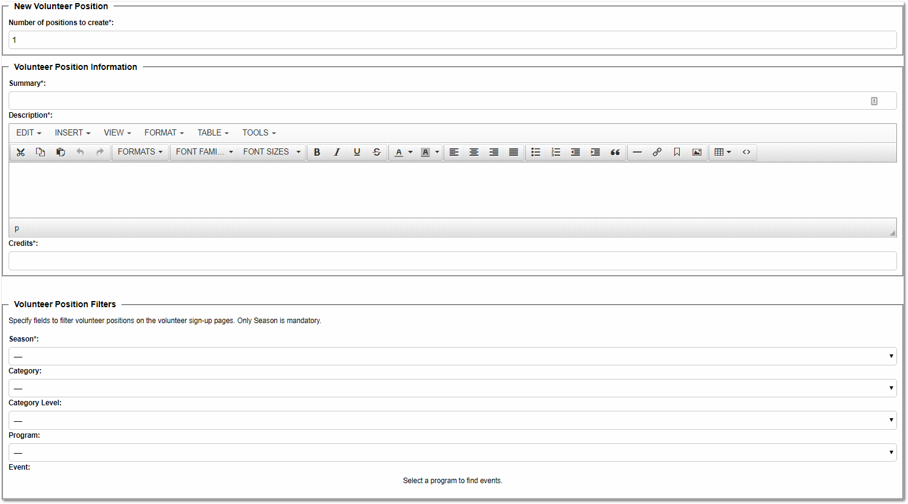
Task: Open the source code view
Action: coord(747,152)
